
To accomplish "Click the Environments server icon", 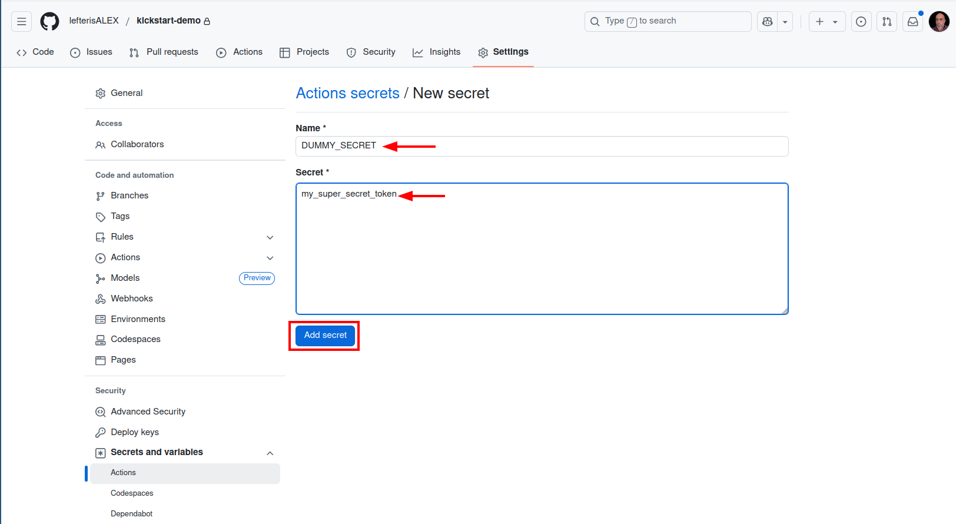I will coord(100,320).
